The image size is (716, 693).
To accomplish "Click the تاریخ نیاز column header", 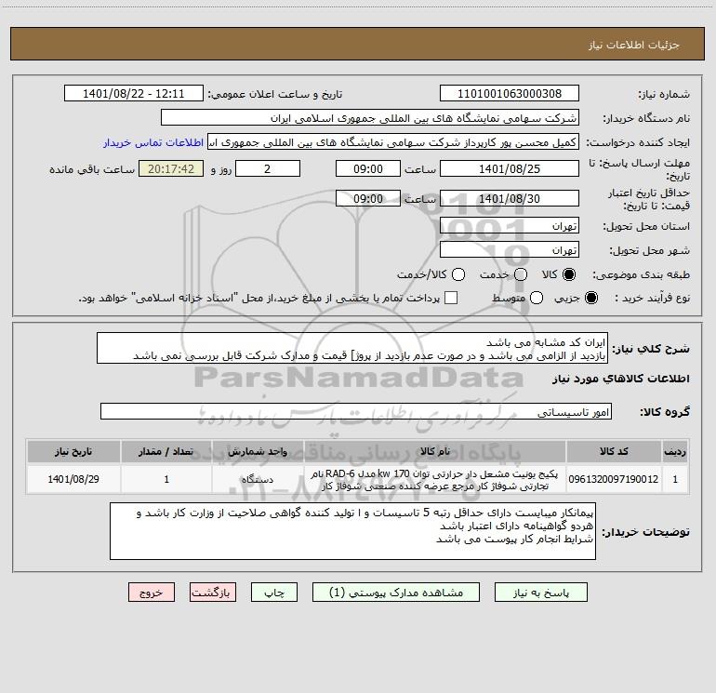I will pyautogui.click(x=73, y=451).
